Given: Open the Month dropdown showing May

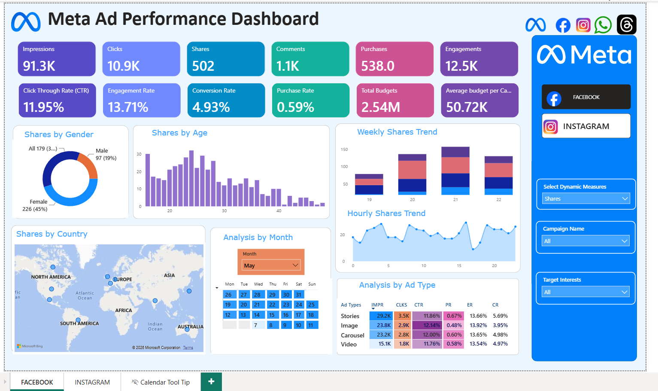Looking at the screenshot, I should 271,265.
